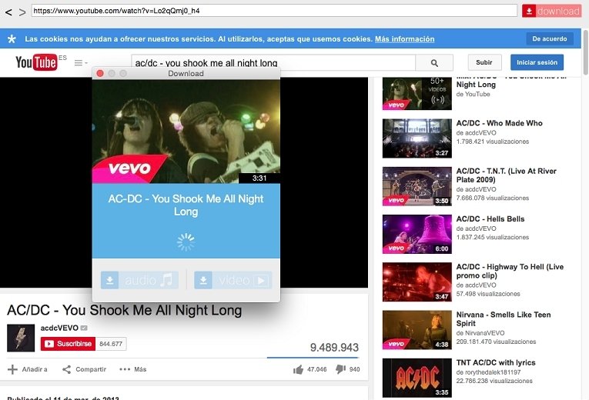Open Nirvana - Smells Like Teen Spirit
Viewport: 589px width, 400px height.
[x=504, y=319]
